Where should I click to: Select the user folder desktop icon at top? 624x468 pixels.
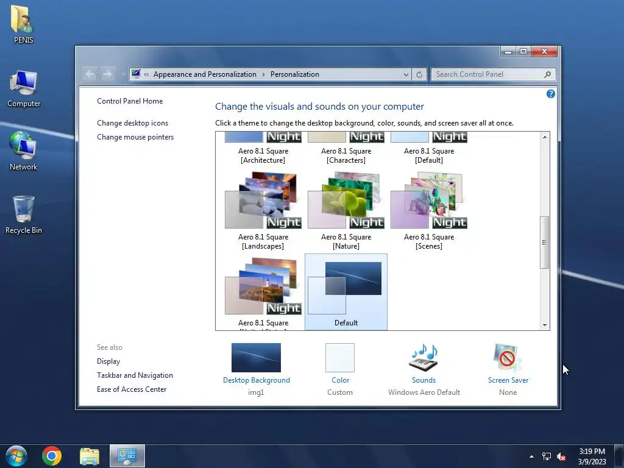point(23,24)
